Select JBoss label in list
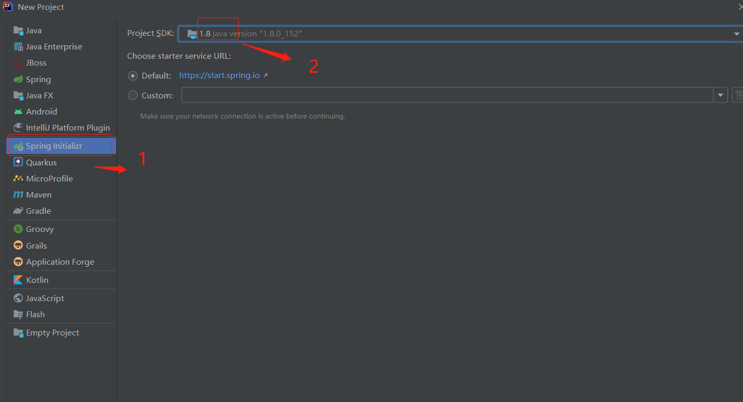This screenshot has height=402, width=743. [x=36, y=63]
